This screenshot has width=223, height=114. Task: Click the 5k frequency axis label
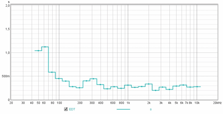tap(176, 103)
